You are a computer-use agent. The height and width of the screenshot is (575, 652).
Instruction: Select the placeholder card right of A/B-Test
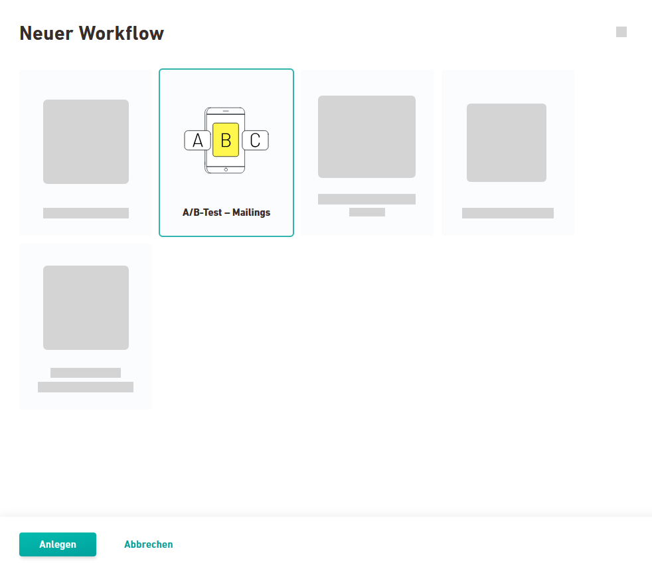tap(367, 153)
